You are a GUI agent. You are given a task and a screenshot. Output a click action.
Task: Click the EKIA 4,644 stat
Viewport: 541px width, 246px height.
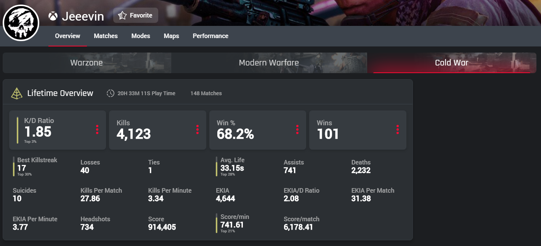pos(225,195)
